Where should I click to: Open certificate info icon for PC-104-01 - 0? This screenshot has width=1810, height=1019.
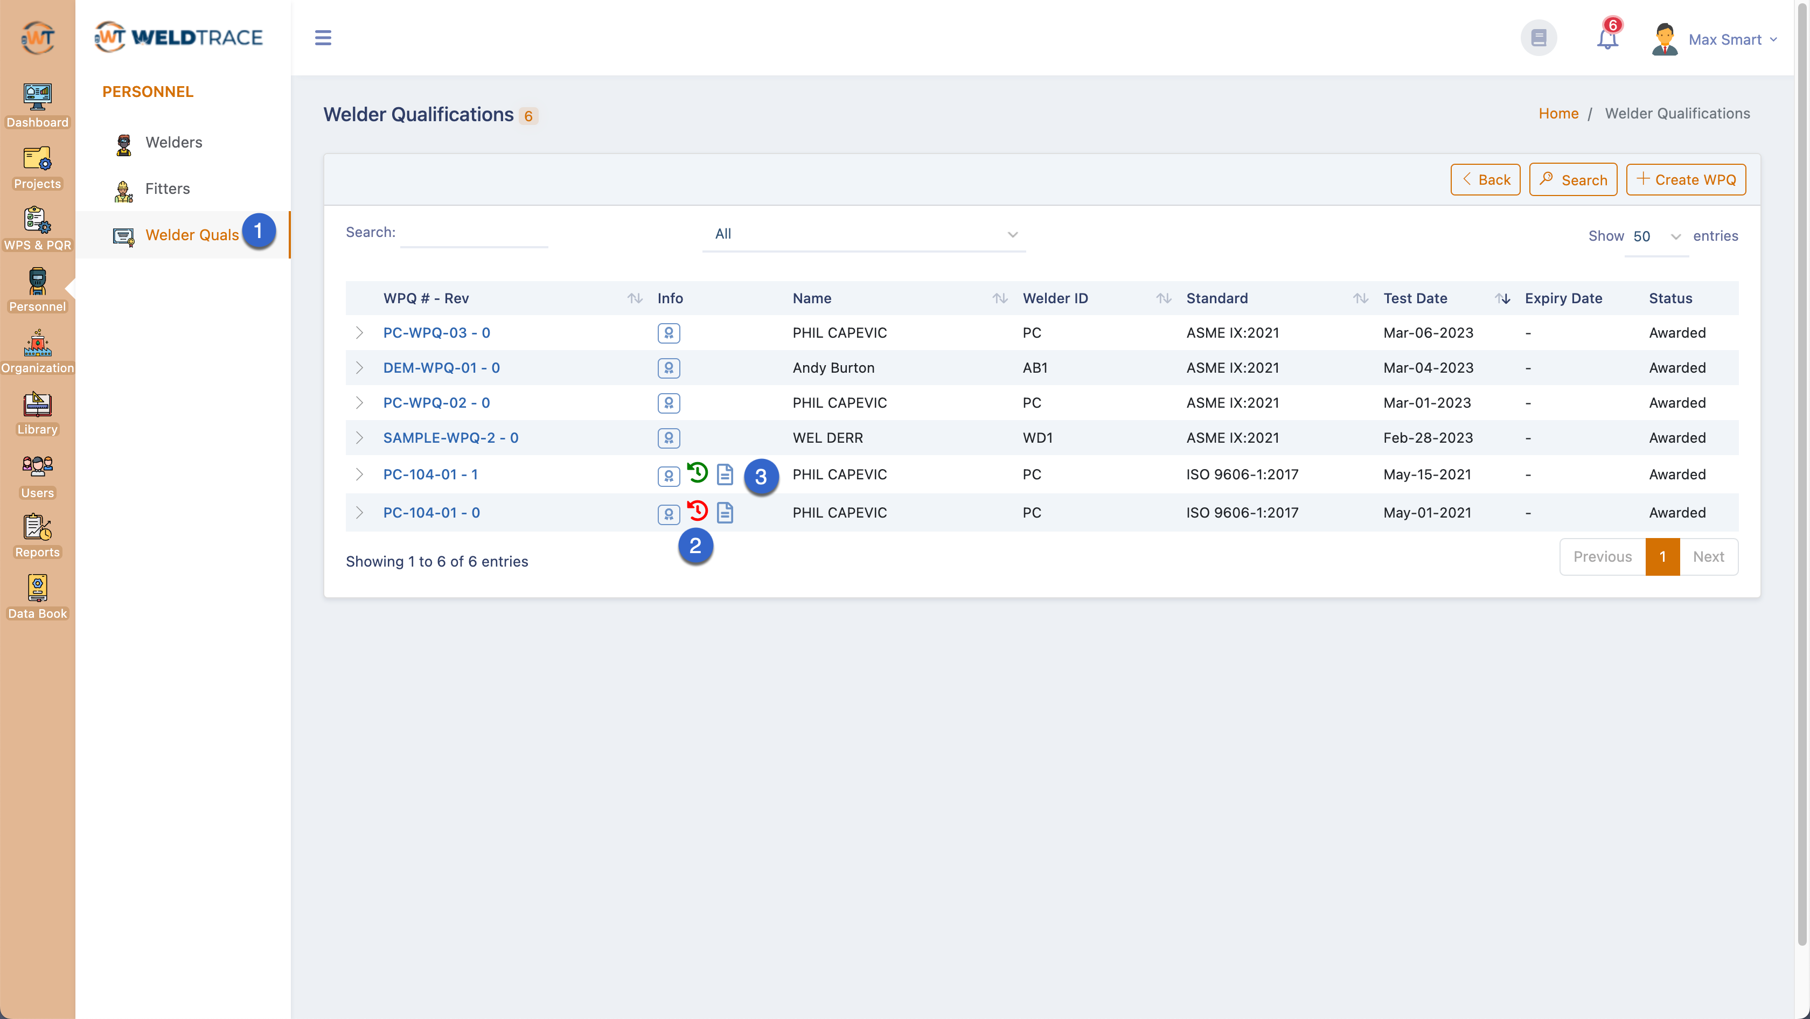click(x=668, y=514)
